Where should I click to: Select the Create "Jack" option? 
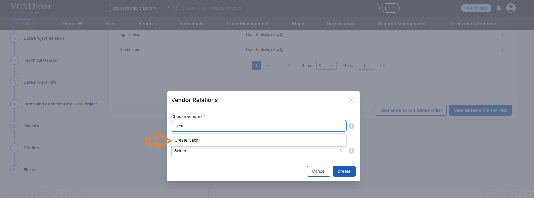pyautogui.click(x=259, y=140)
